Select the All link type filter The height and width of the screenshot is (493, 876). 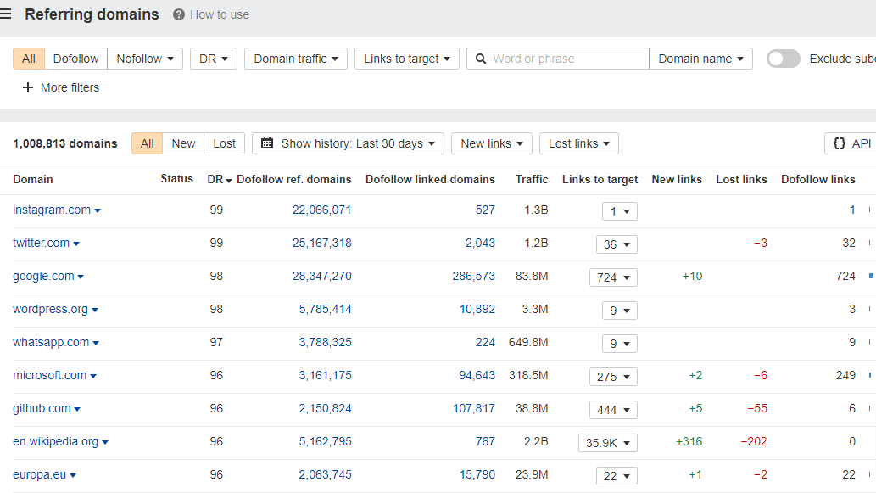point(29,59)
